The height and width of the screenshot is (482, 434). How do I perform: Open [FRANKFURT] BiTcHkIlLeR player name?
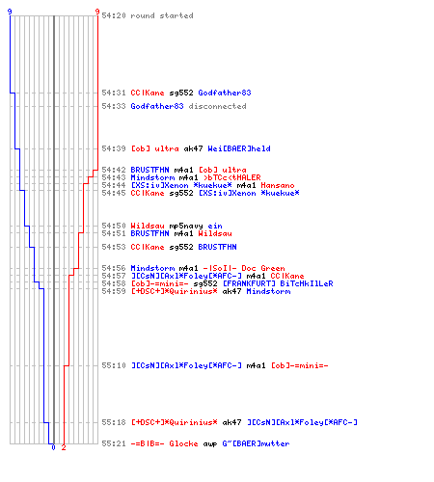click(x=278, y=283)
